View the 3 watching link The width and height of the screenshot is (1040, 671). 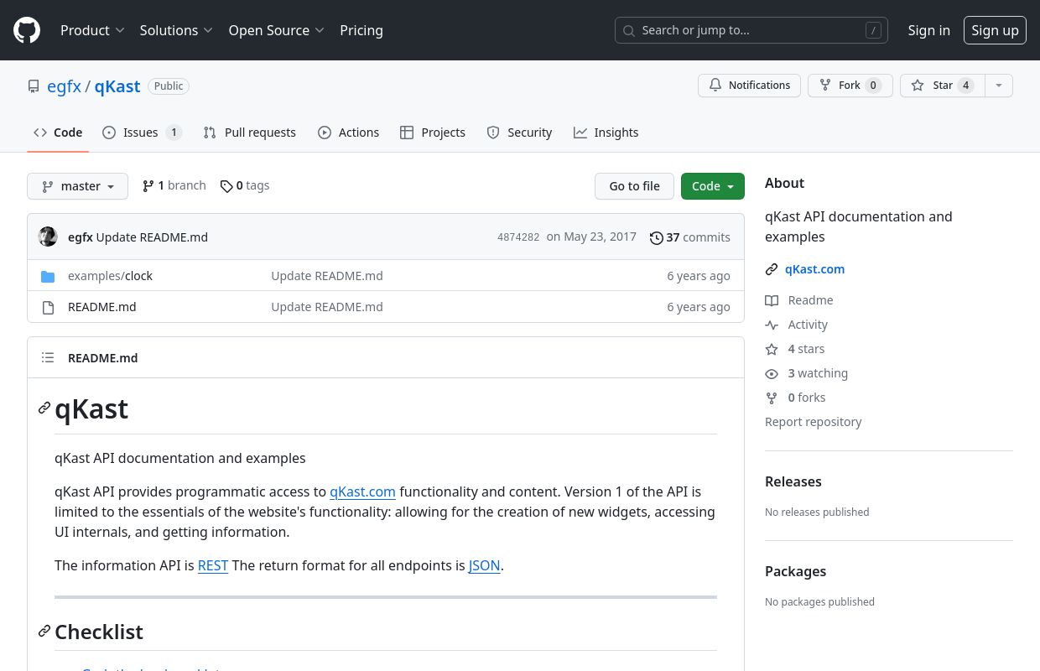point(807,373)
